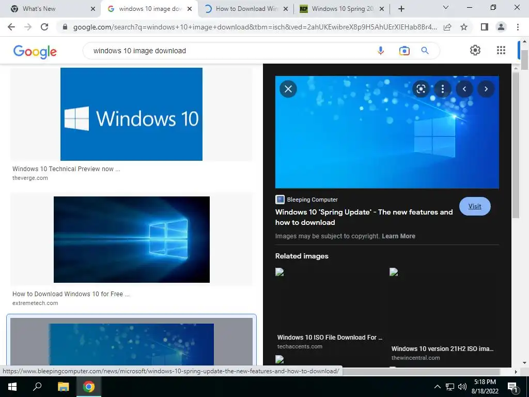
Task: Open the network status icon
Action: pyautogui.click(x=450, y=387)
